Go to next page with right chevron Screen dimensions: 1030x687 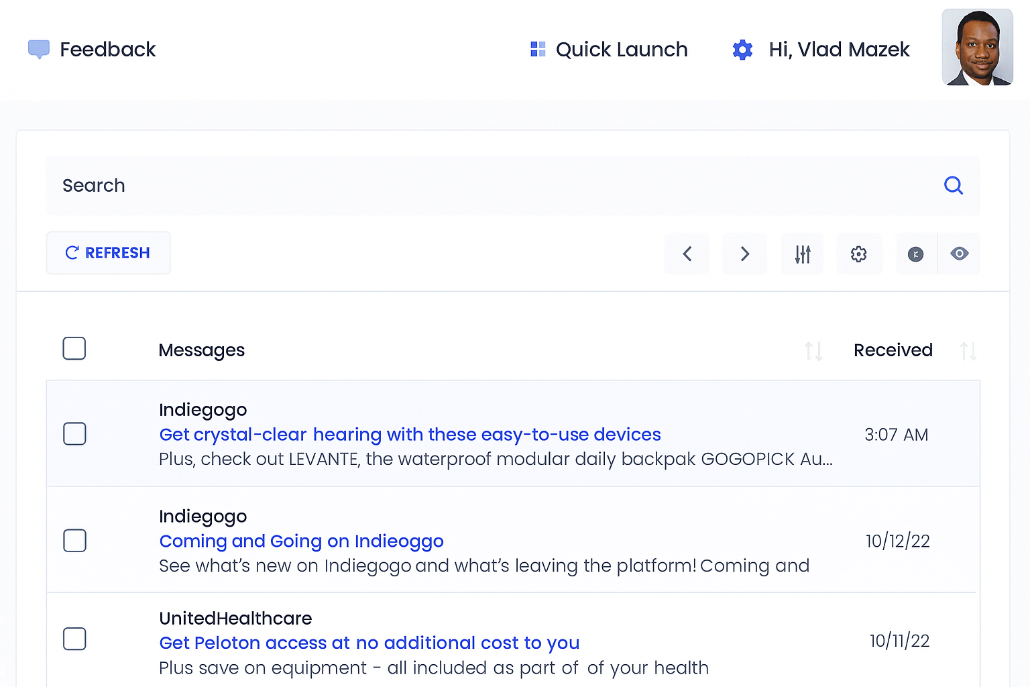pos(744,254)
